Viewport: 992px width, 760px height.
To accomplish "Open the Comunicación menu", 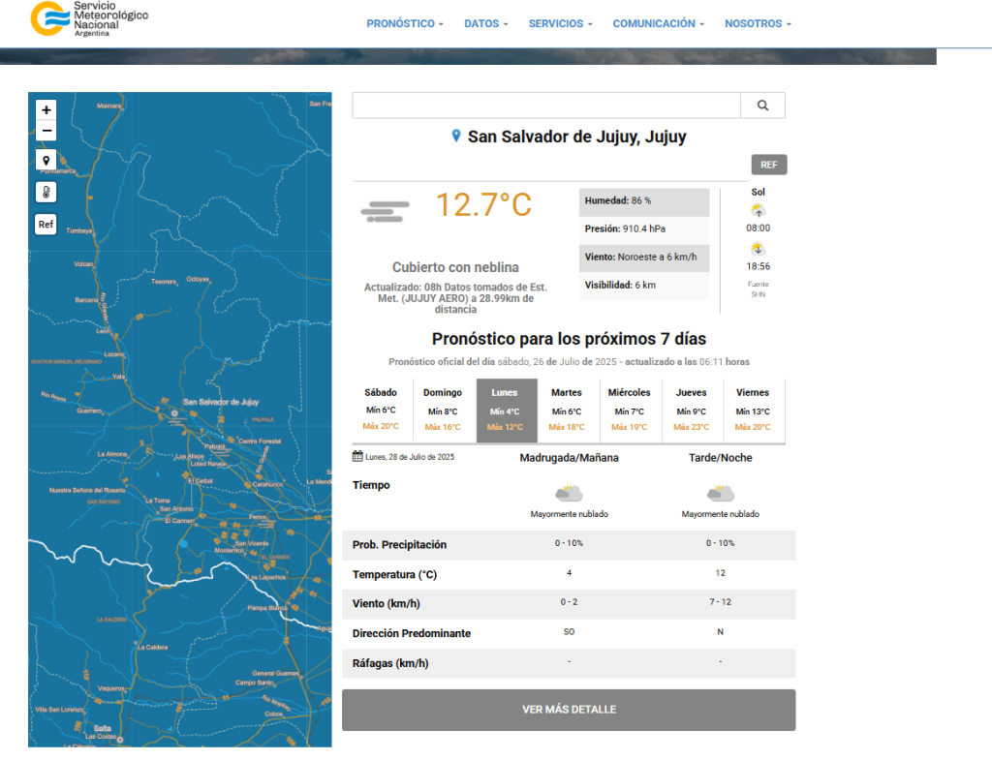I will [x=658, y=23].
